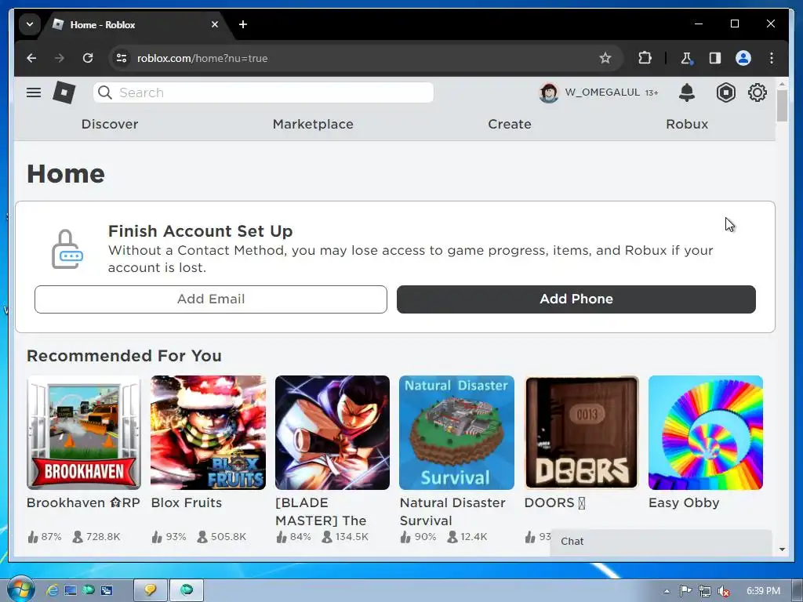Bookmark this page with the star
803x602 pixels.
[605, 58]
